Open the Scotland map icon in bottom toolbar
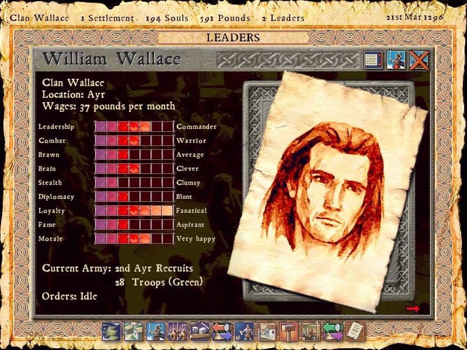467x350 pixels. coord(111,331)
